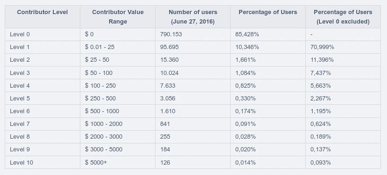The image size is (387, 175).
Task: Click the 7.633 users cell
Action: (x=168, y=85)
